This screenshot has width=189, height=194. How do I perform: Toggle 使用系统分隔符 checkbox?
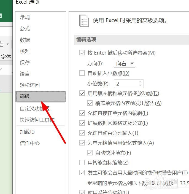coord(82,192)
